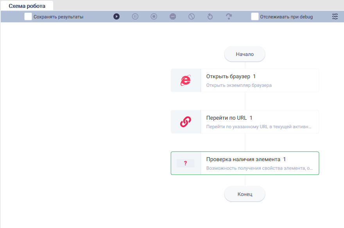Switch to the Схема робота tab
This screenshot has width=344, height=228.
pos(27,6)
